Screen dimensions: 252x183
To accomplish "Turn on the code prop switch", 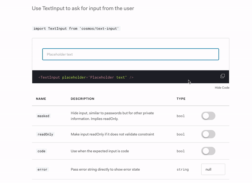I will pos(208,151).
